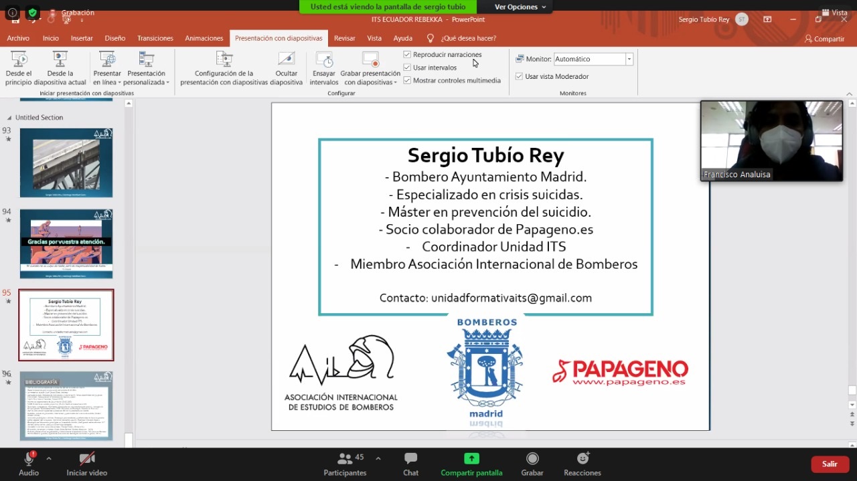Click the Sergio Tubío Rey title text

coord(485,155)
